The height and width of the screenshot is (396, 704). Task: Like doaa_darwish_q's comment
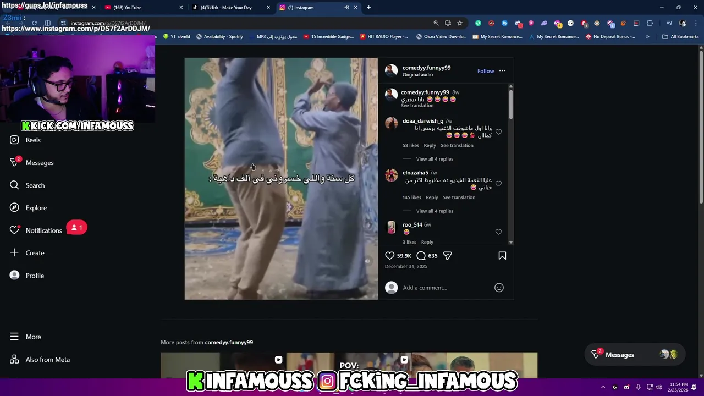pyautogui.click(x=498, y=132)
